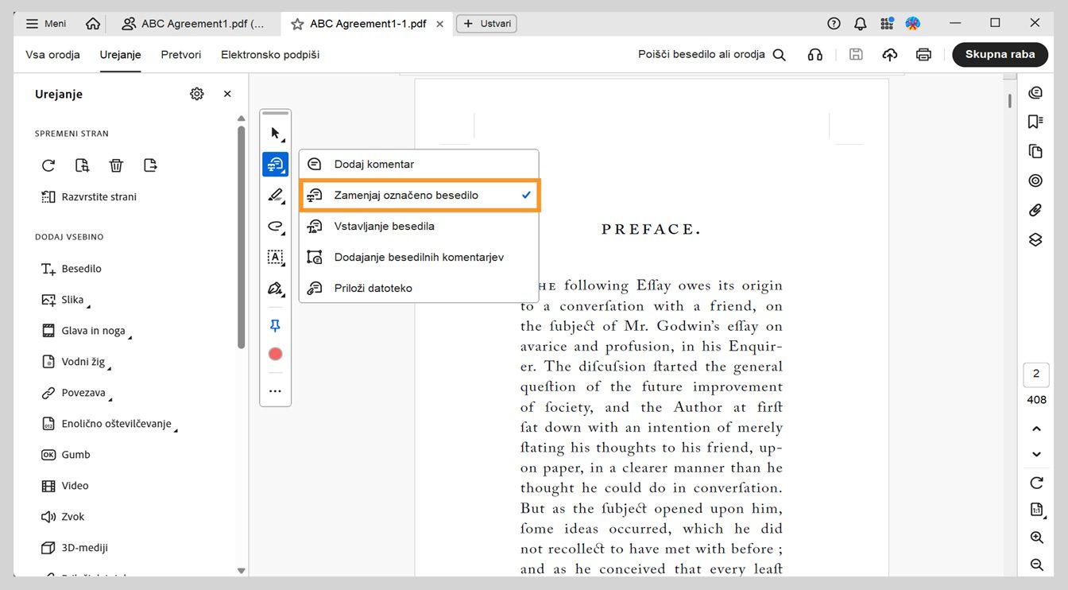Expand the Vodni žig watermark options
The height and width of the screenshot is (590, 1068).
click(x=75, y=362)
